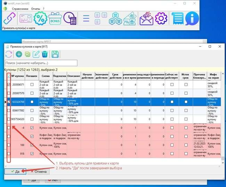Uncheck selection box for coupon 203006571

pyautogui.click(x=9, y=85)
